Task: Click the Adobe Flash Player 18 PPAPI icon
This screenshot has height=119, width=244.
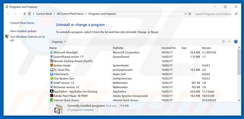Action: pos(52,96)
